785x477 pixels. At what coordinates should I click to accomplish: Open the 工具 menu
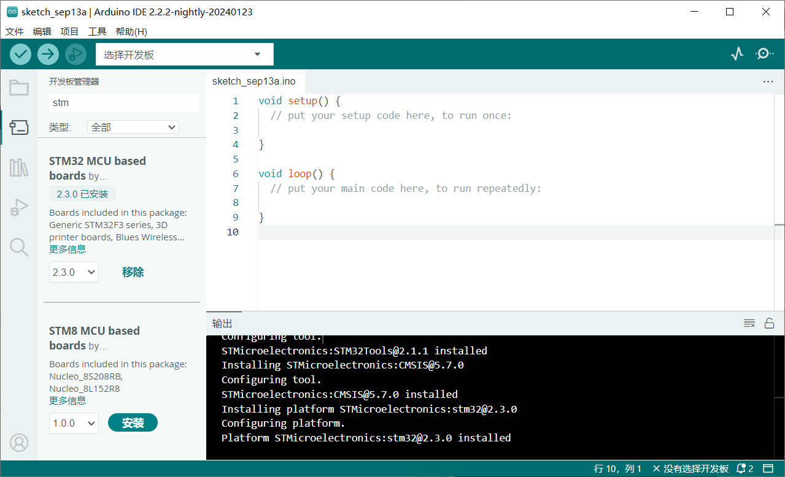coord(97,31)
